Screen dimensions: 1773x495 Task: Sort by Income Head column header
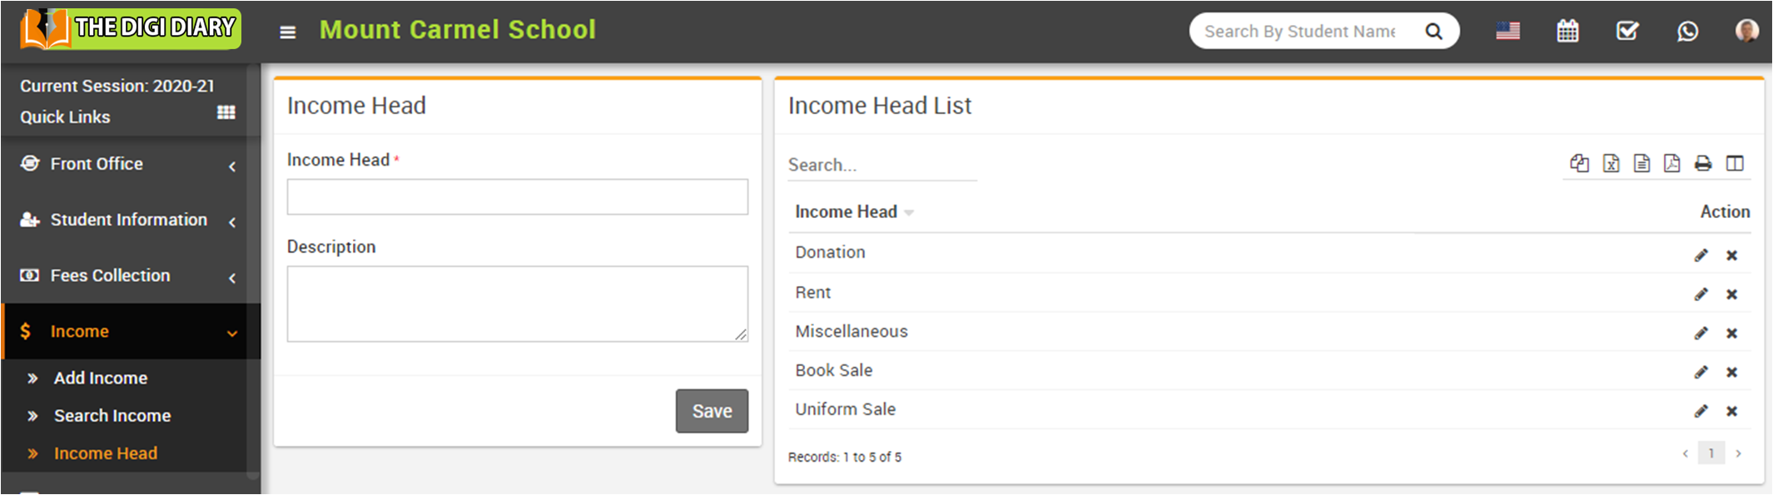[x=847, y=212]
